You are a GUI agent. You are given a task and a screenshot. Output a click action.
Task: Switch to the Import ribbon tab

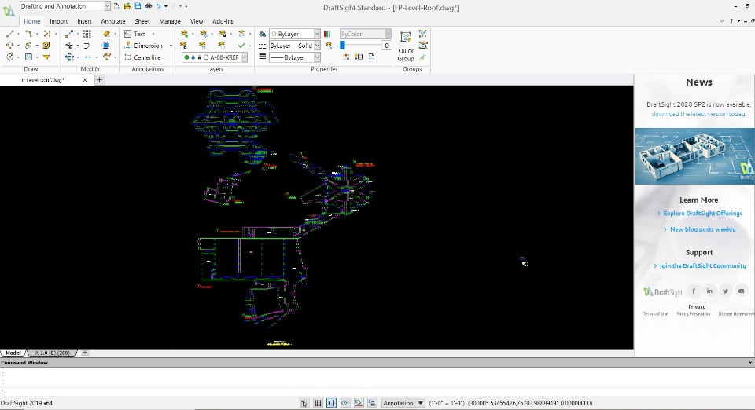(58, 21)
